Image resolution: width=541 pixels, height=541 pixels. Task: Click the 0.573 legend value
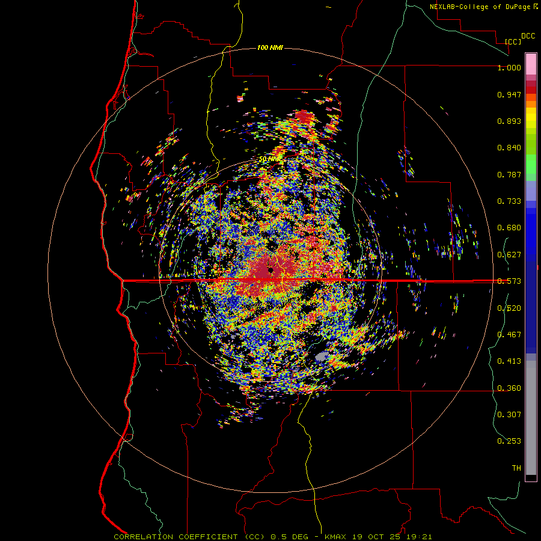(x=509, y=281)
